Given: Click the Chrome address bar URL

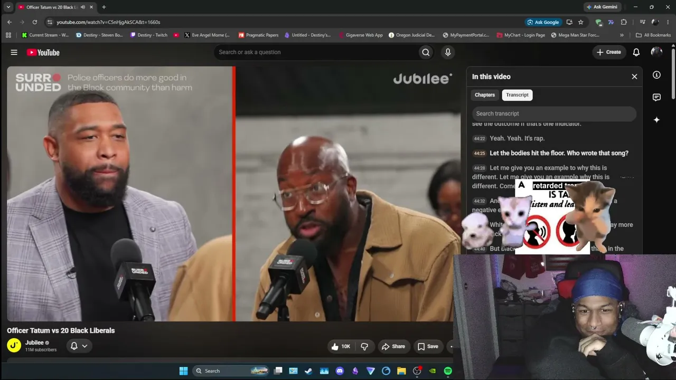Looking at the screenshot, I should [x=108, y=22].
